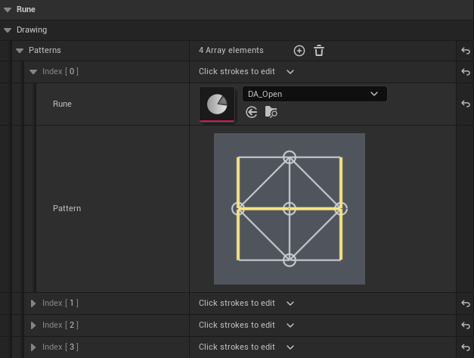Add a new Patterns array element
Screen dimensions: 474x358
click(299, 51)
